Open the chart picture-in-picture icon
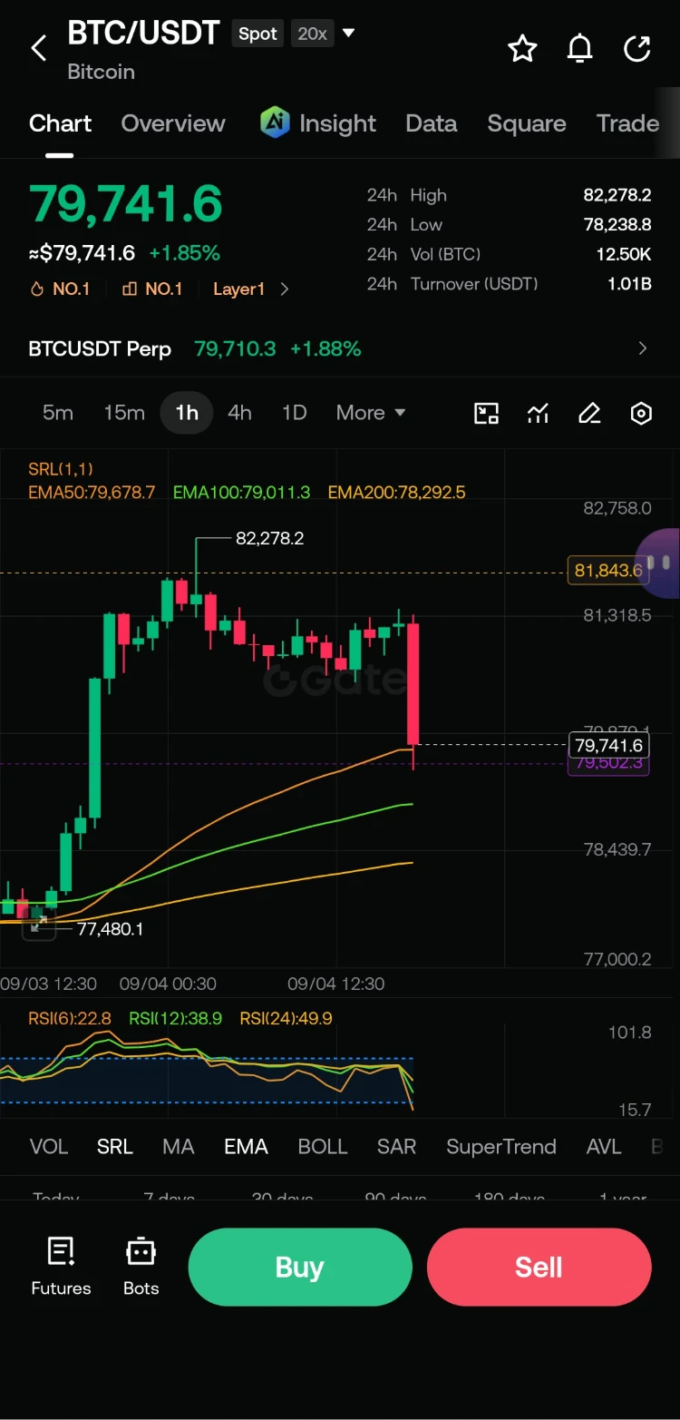Image resolution: width=680 pixels, height=1420 pixels. [x=487, y=414]
